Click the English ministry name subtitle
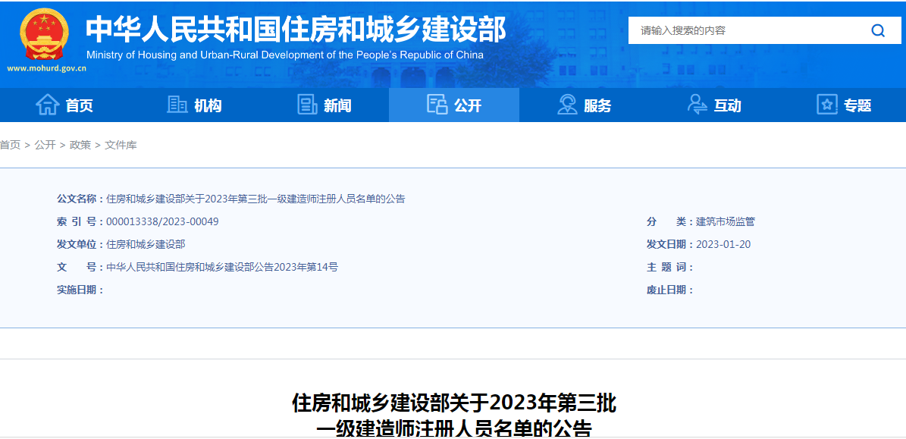The width and height of the screenshot is (906, 439). [x=285, y=55]
